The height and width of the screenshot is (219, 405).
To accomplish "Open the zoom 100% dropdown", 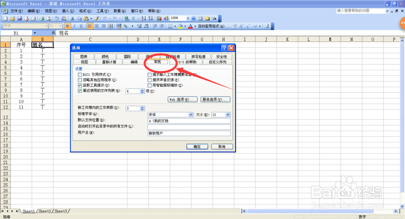I will coord(188,18).
